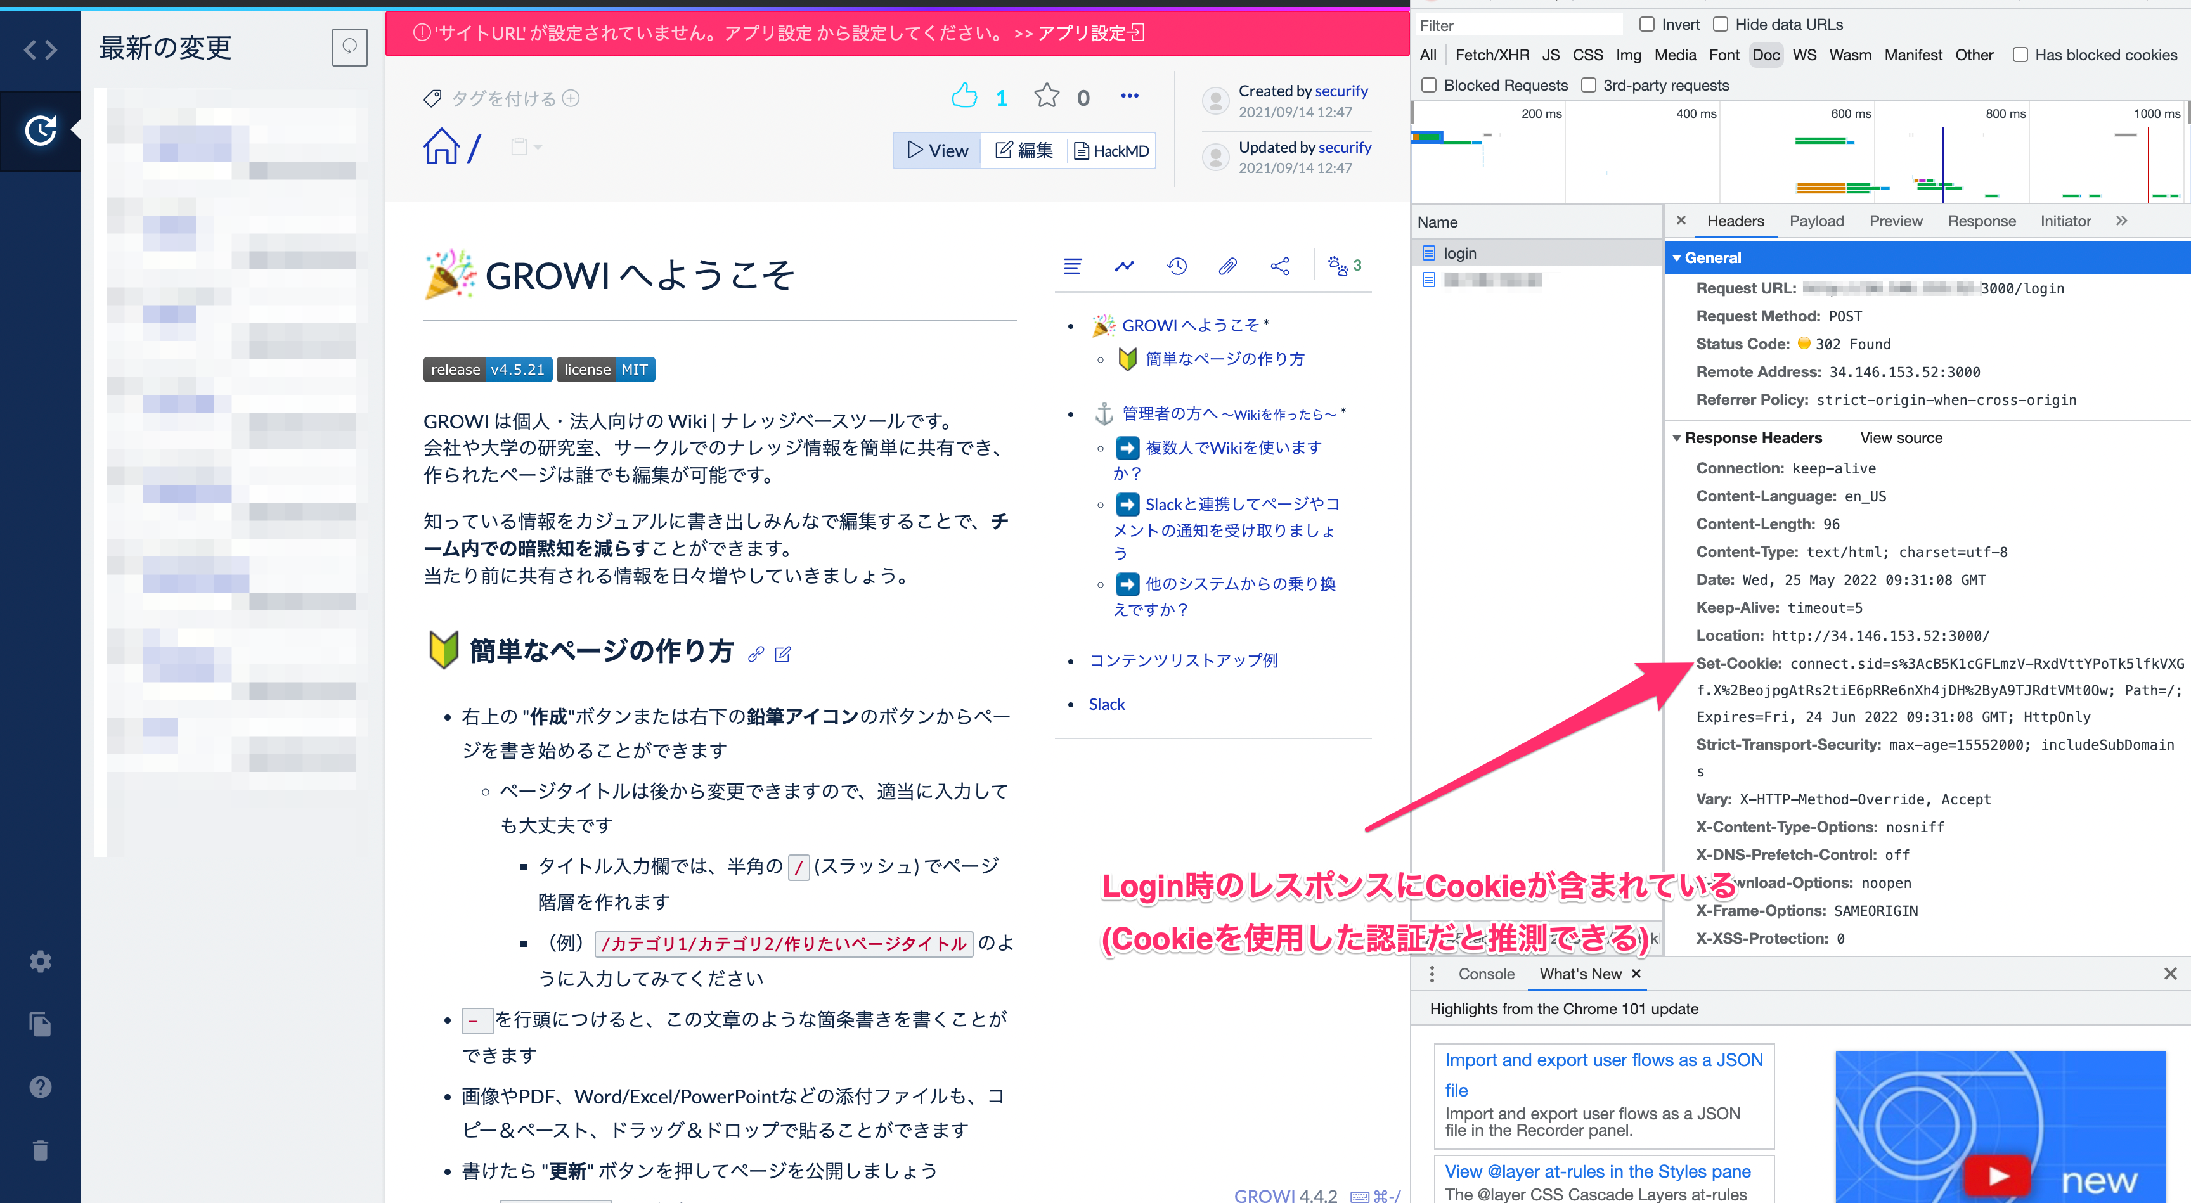Open the コンテンツリストアップ例 contents link
Screen dimensions: 2191x1203
[x=1183, y=660]
